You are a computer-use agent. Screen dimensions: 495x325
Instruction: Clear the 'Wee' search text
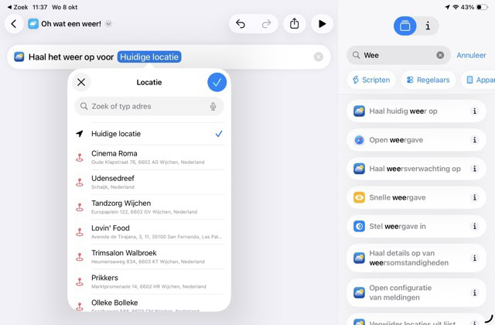pyautogui.click(x=440, y=56)
